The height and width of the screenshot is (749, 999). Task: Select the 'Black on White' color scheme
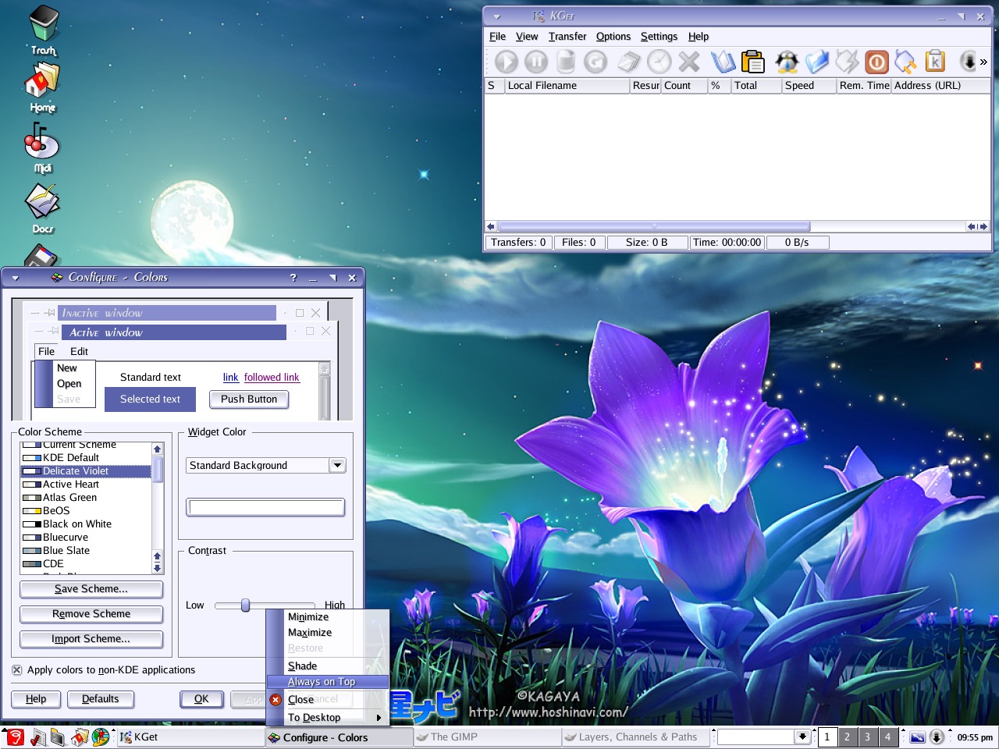pos(85,524)
